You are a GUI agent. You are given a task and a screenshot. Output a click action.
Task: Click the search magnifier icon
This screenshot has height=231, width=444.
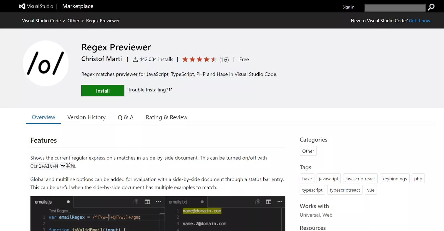tap(431, 7)
